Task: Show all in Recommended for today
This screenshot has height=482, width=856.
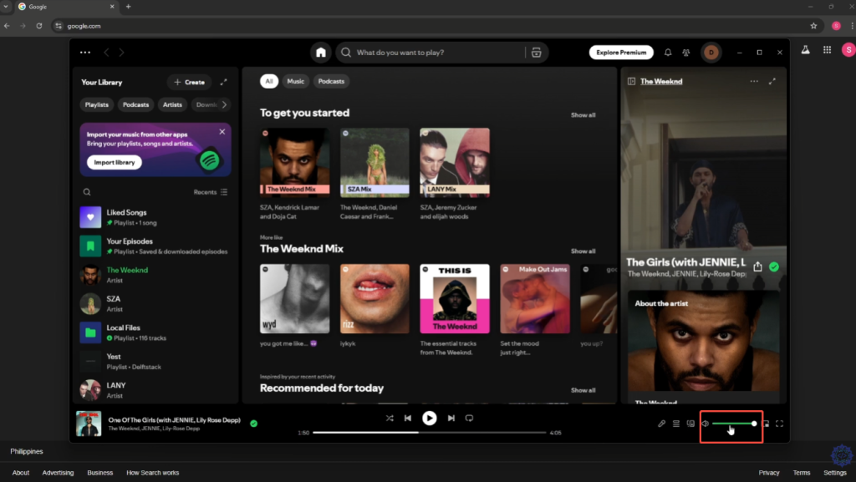Action: tap(583, 390)
